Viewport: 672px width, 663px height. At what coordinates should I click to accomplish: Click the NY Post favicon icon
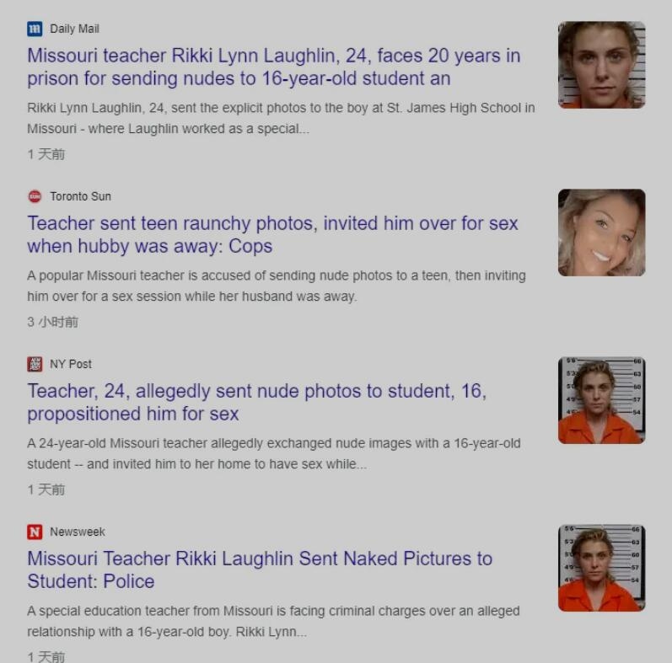point(35,364)
